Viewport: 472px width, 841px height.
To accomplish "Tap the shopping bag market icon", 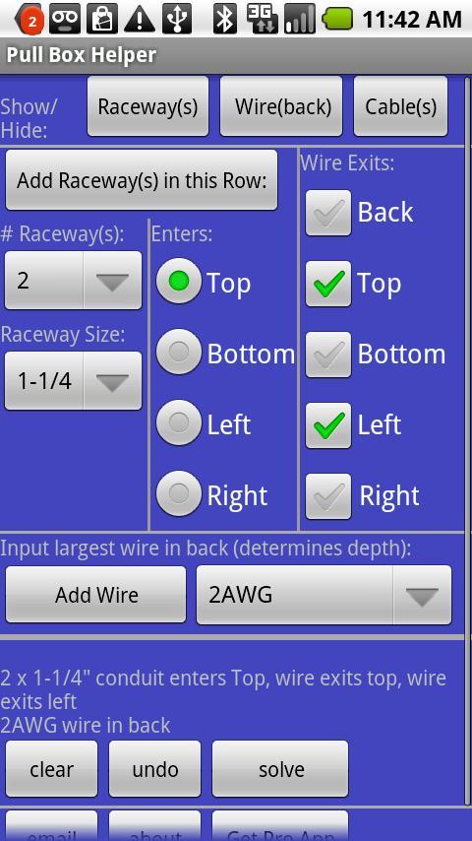I will tap(102, 19).
